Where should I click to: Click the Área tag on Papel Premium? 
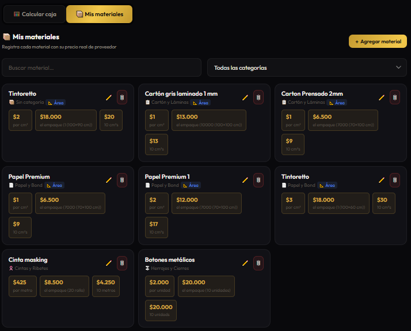tap(55, 185)
